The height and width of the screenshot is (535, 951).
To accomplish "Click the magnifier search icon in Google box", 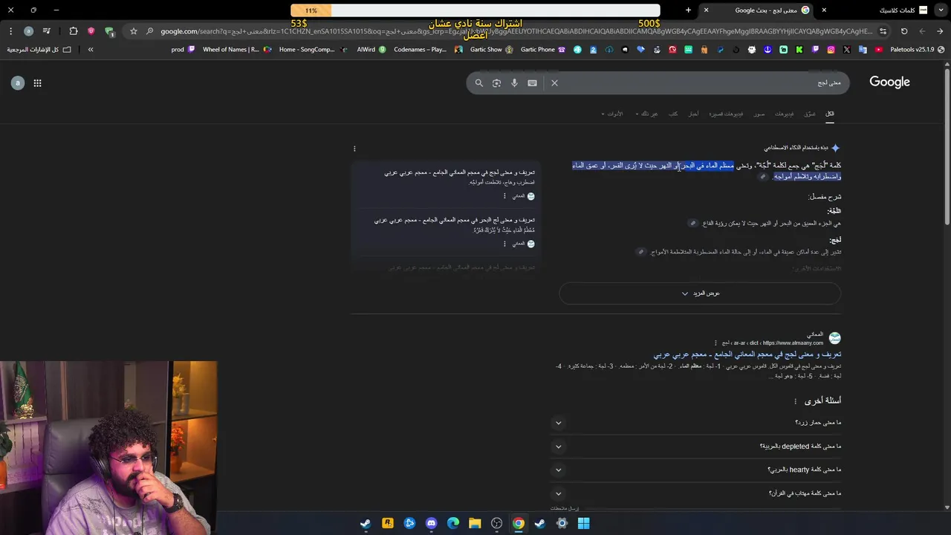I will click(x=479, y=83).
